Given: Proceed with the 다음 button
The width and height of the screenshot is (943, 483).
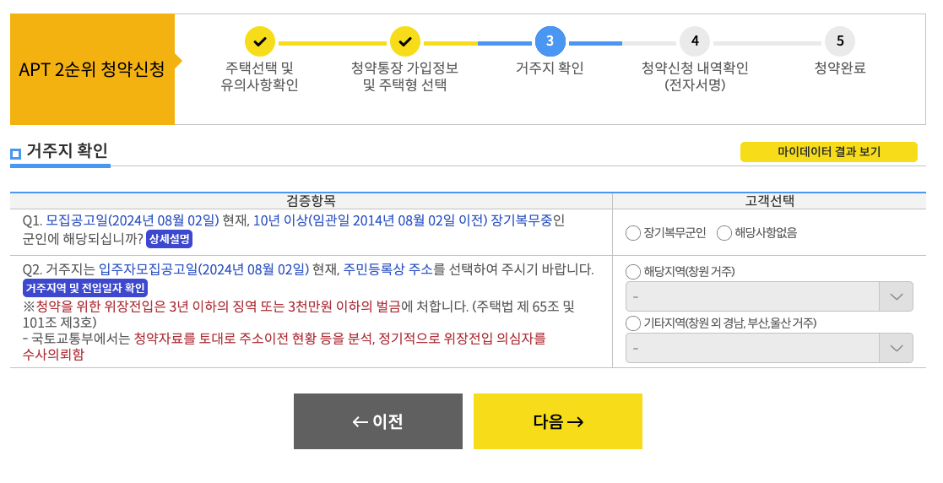Looking at the screenshot, I should click(557, 421).
